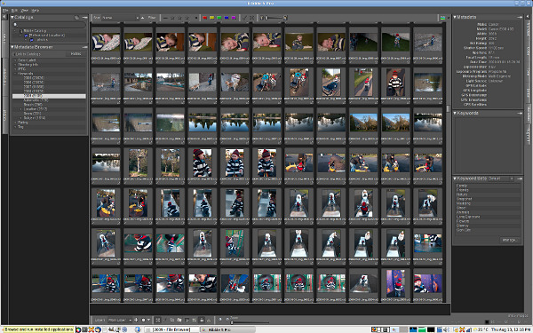Expand the Color Label tree node
533x333 pixels.
coord(15,60)
